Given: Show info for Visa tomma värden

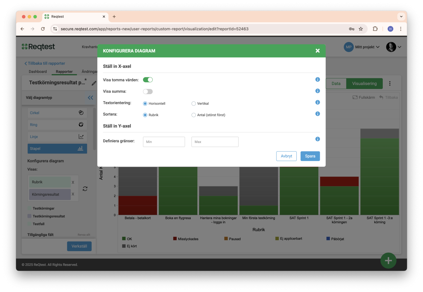Looking at the screenshot, I should [x=318, y=79].
